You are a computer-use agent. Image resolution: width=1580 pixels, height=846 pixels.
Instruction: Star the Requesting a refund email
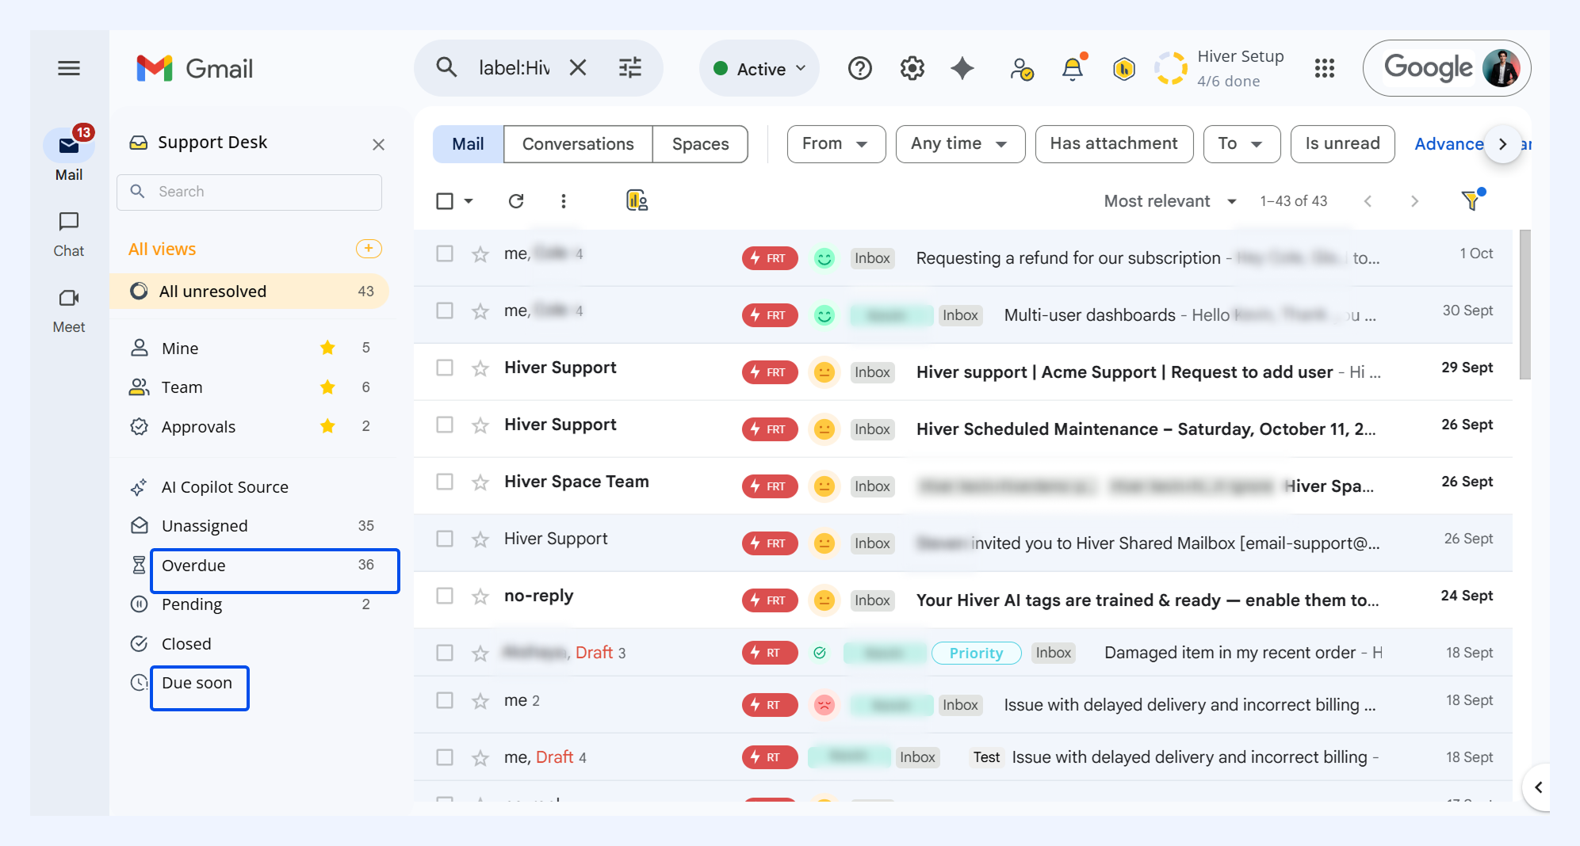[x=480, y=254]
